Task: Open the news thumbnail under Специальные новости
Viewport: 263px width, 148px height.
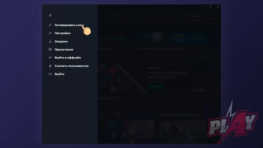Action: (x=183, y=132)
